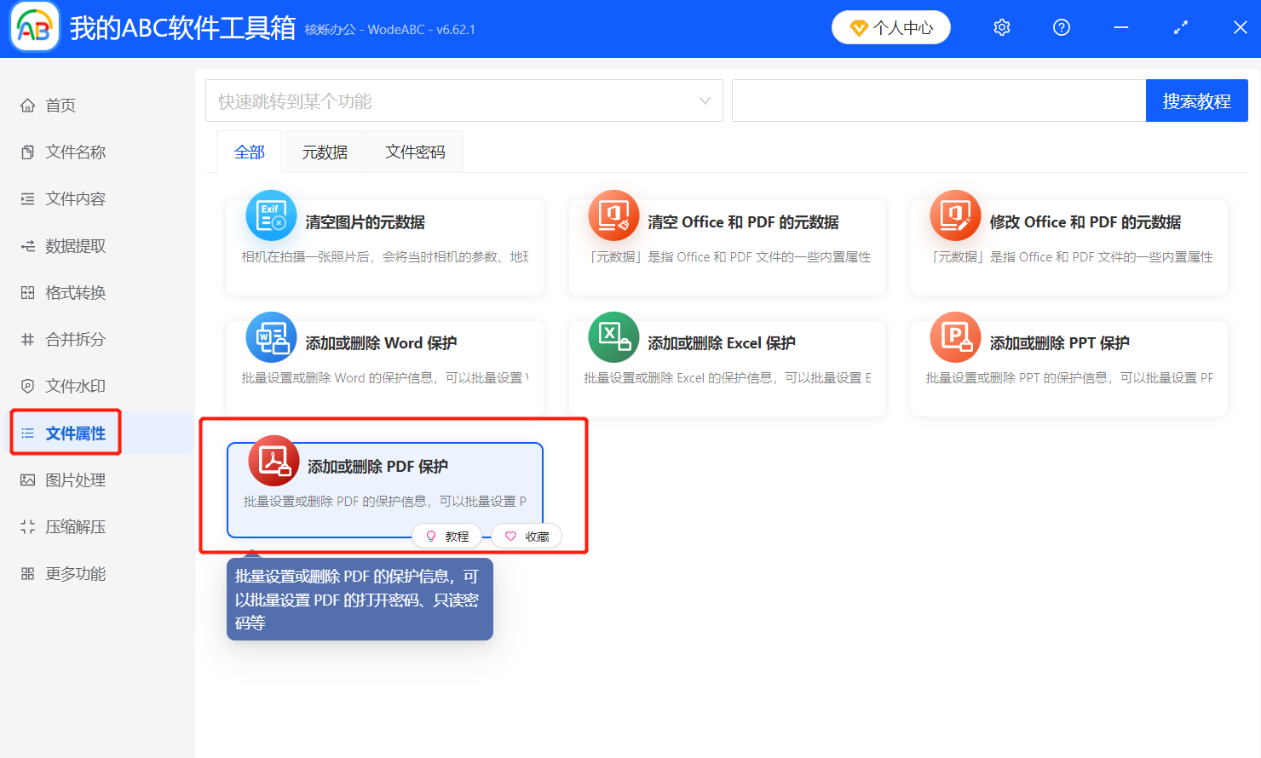Open the 快速跳转到某个功能 dropdown
This screenshot has height=758, width=1261.
pos(464,100)
